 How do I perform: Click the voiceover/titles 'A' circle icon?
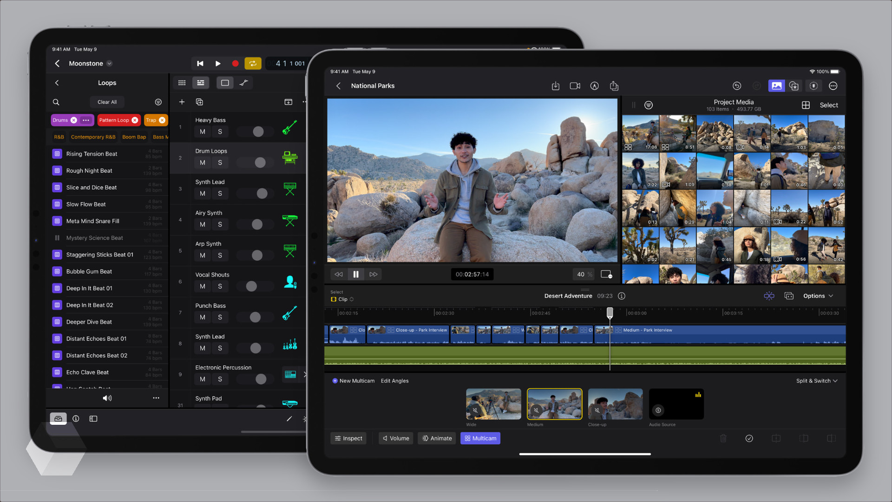pos(594,86)
